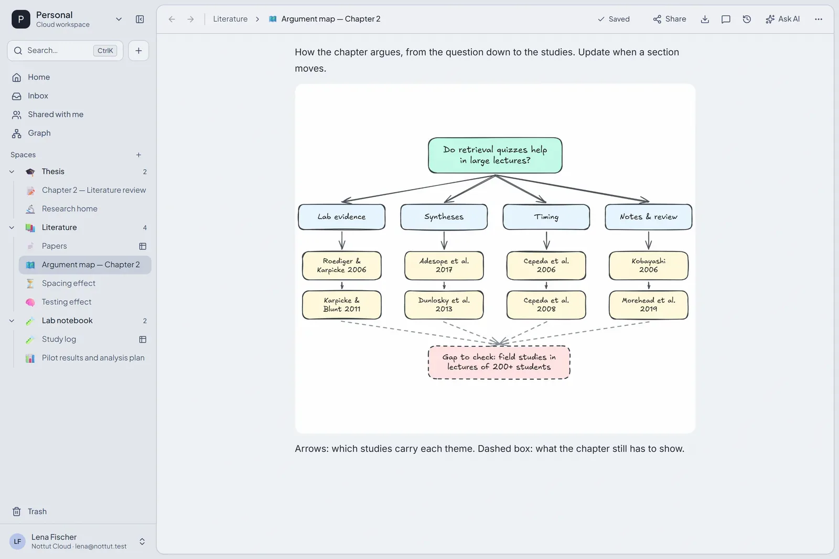
Task: Collapse the Literature space chevron
Action: (x=12, y=228)
